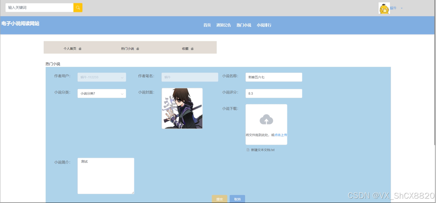Go to 首页 in navigation bar

(x=207, y=25)
